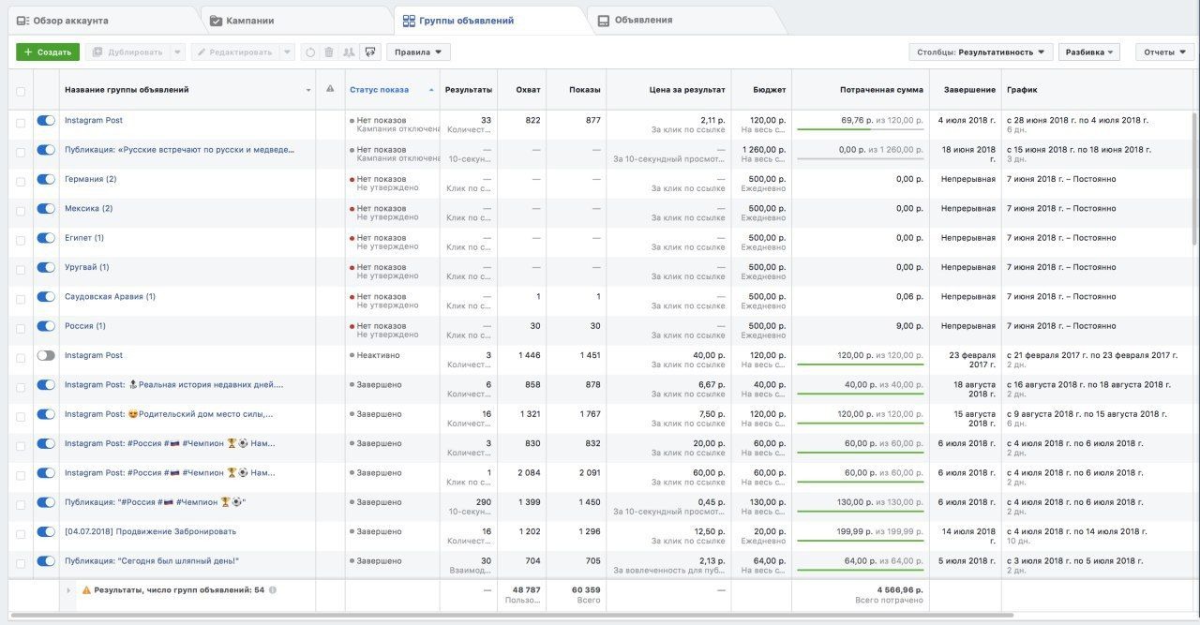This screenshot has width=1200, height=625.
Task: Click the audience people icon in toolbar
Action: (349, 52)
